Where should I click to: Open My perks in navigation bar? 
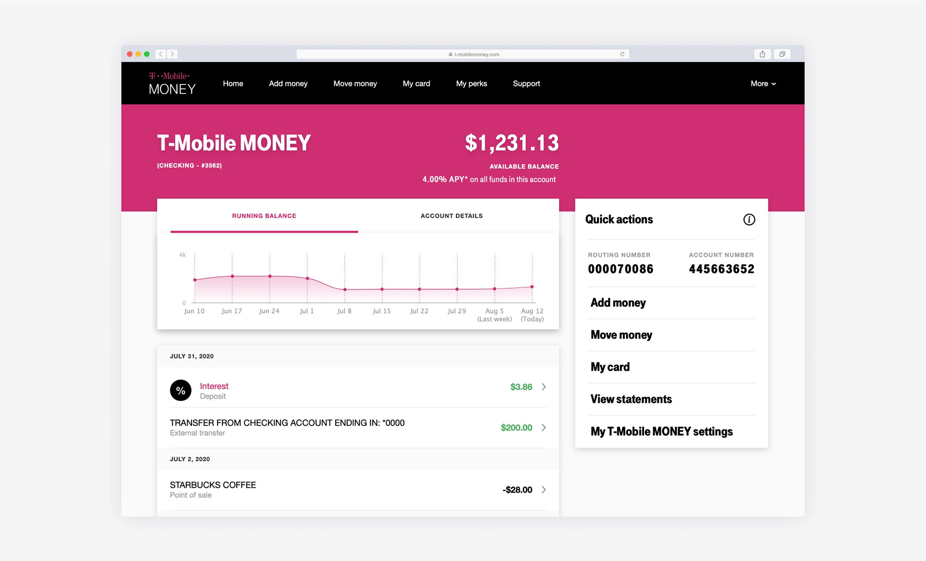coord(471,83)
